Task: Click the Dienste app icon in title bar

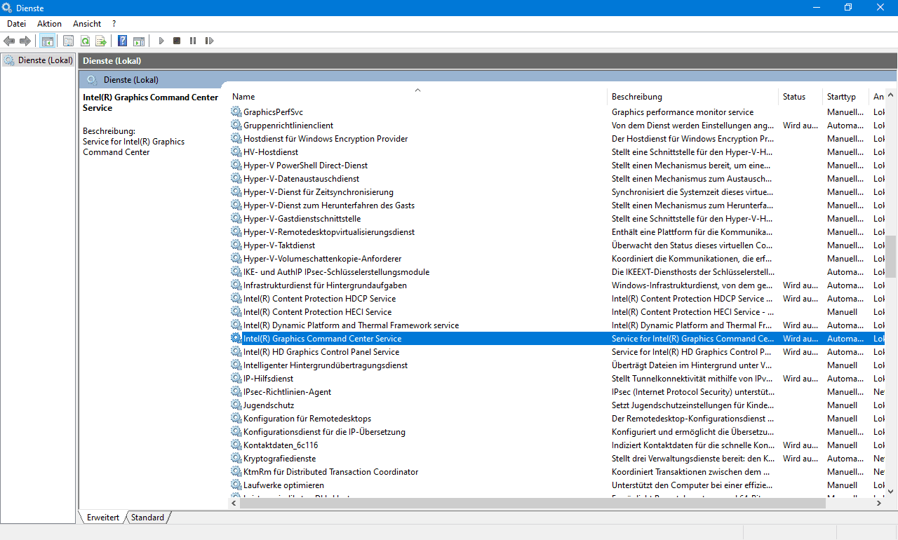Action: pyautogui.click(x=7, y=8)
